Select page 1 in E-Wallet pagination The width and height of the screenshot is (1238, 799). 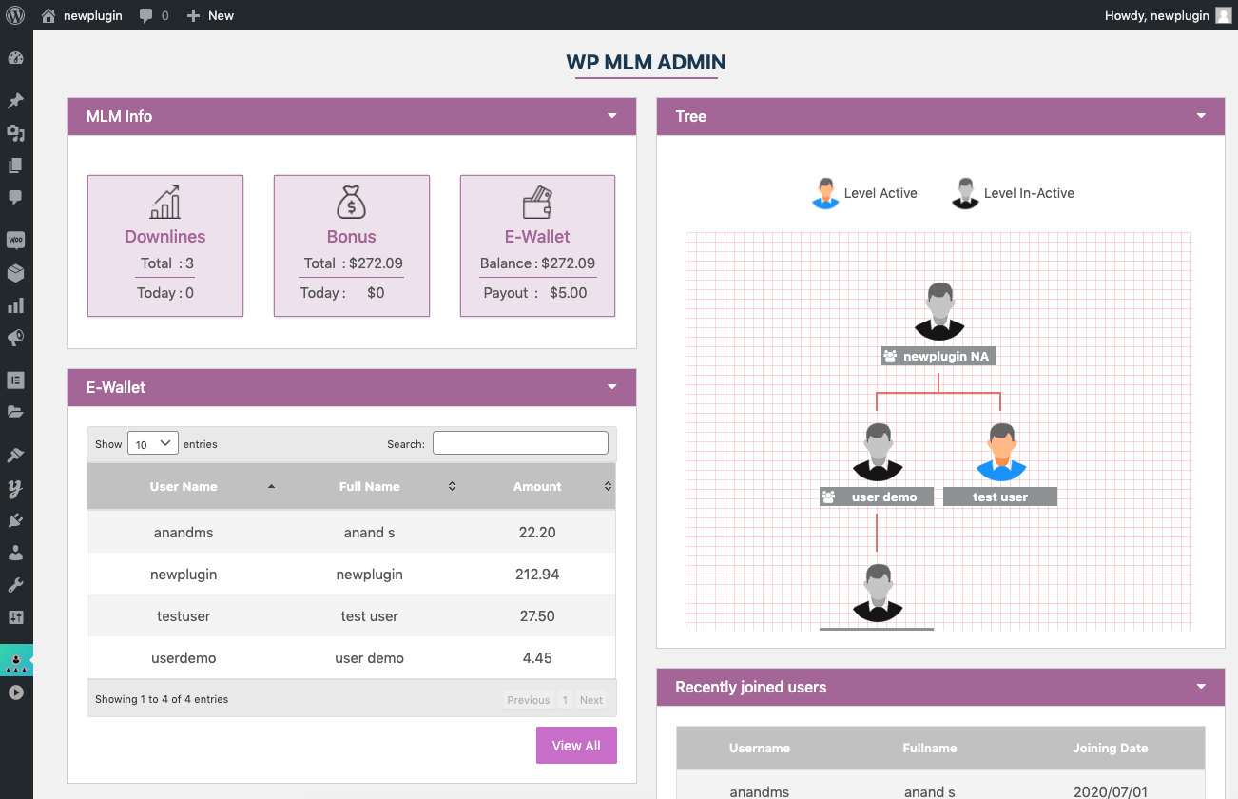[x=565, y=699]
